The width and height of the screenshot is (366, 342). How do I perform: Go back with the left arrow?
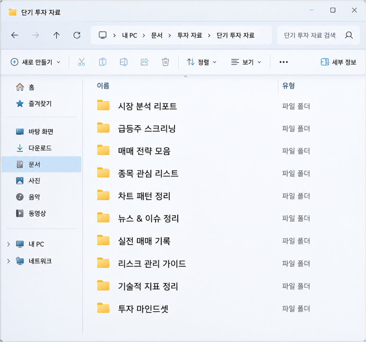(15, 35)
